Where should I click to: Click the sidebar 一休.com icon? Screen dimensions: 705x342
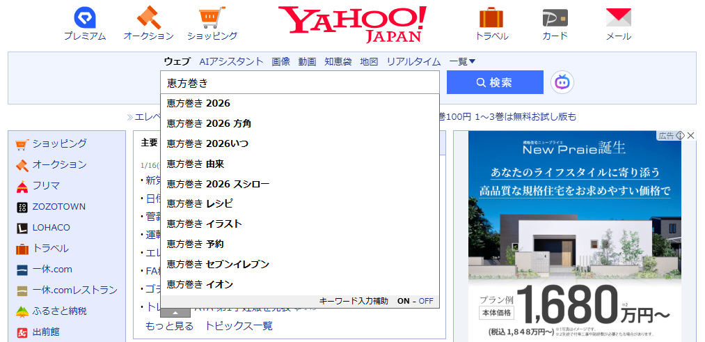click(x=22, y=270)
